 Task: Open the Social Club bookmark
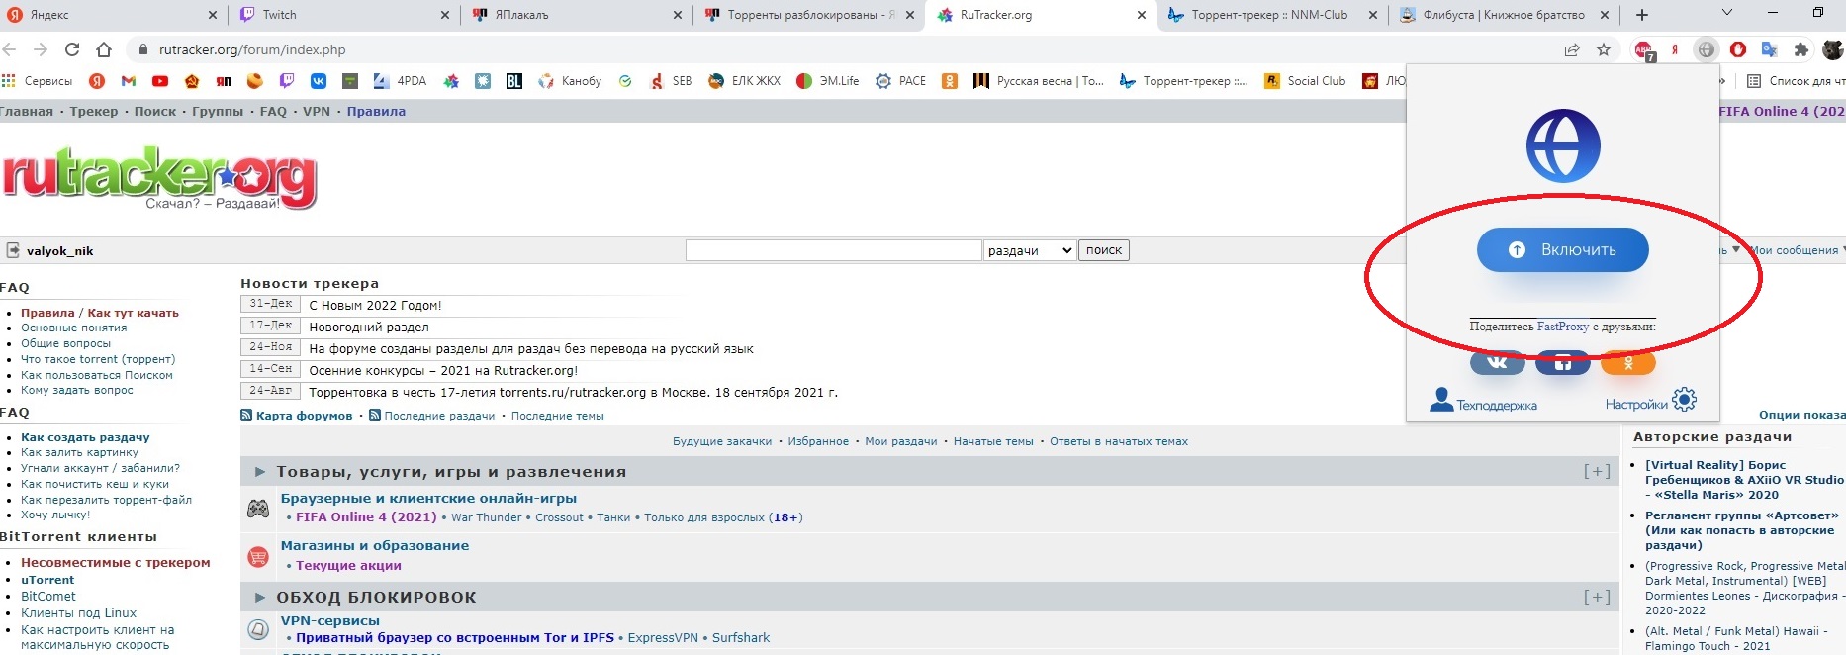tap(1305, 81)
